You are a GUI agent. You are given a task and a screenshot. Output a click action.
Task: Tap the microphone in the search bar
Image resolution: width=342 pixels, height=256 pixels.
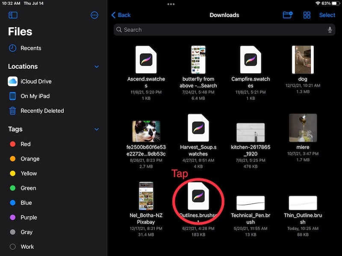330,29
